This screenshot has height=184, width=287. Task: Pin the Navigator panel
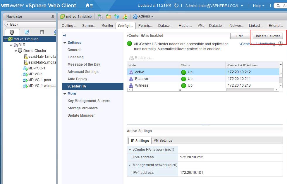coord(53,17)
